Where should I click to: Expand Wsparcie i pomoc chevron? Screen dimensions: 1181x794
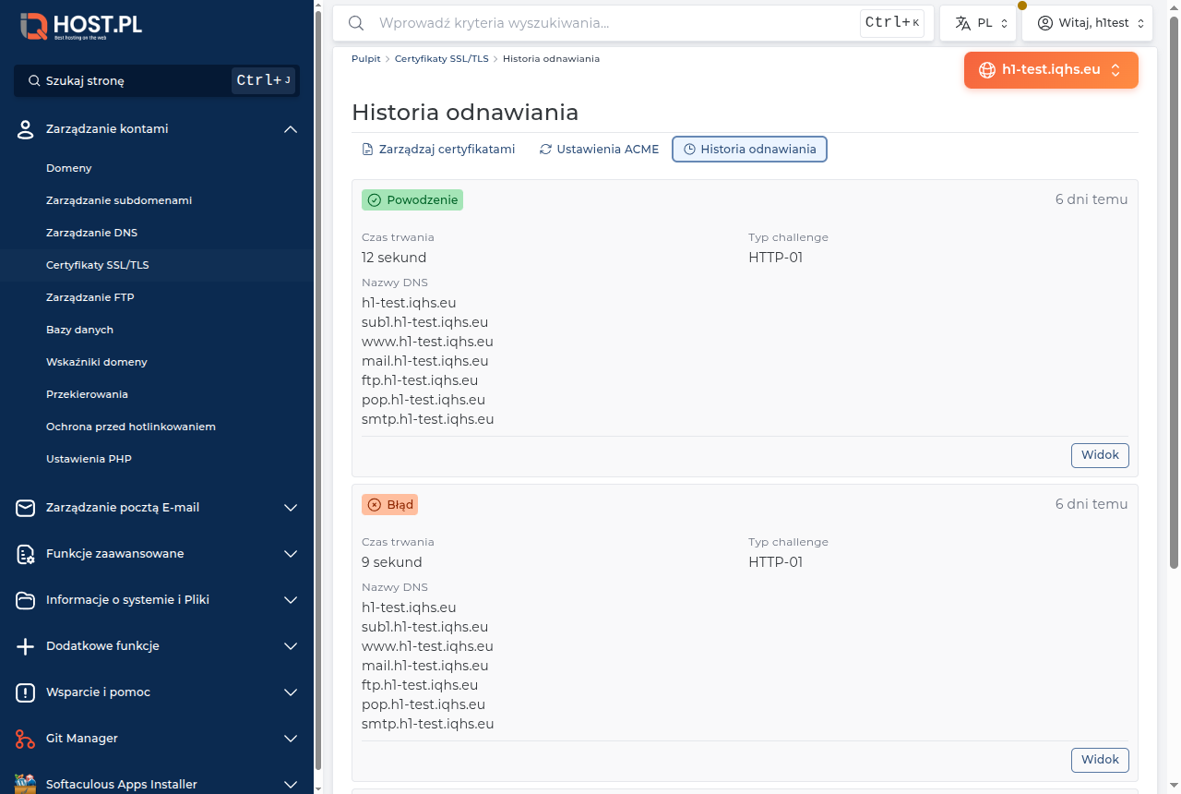[x=291, y=692]
